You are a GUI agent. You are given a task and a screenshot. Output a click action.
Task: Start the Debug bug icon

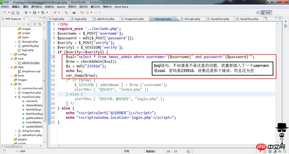point(26,13)
